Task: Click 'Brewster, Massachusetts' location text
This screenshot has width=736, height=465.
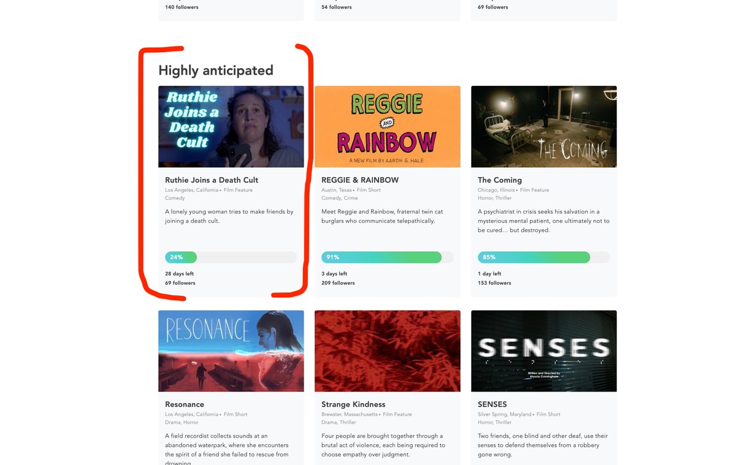Action: tap(350, 415)
